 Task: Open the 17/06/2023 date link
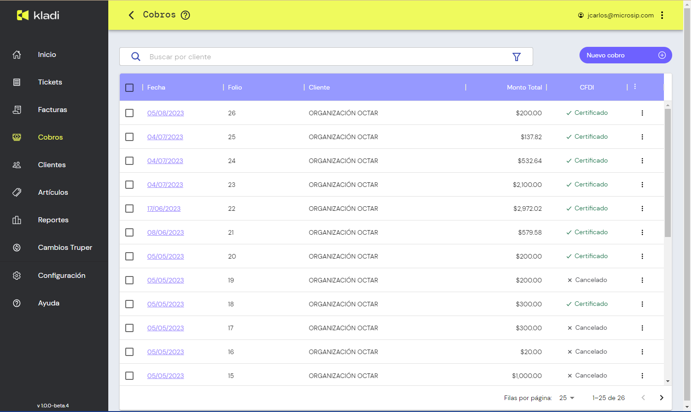pos(164,209)
